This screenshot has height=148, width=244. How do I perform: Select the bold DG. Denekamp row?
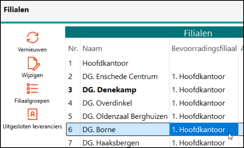154,90
